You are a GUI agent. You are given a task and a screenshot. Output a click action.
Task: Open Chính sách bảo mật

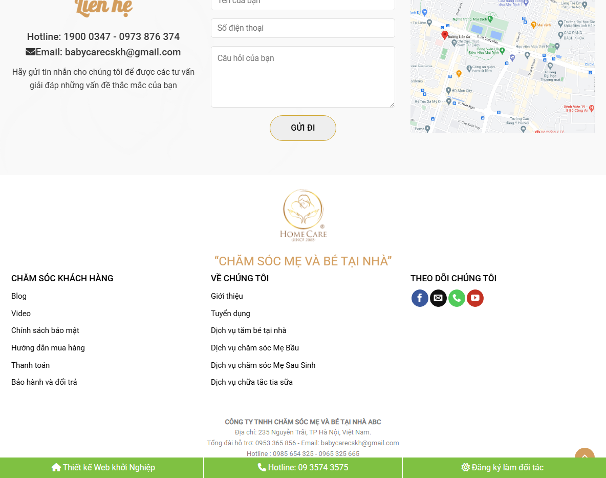pyautogui.click(x=45, y=330)
